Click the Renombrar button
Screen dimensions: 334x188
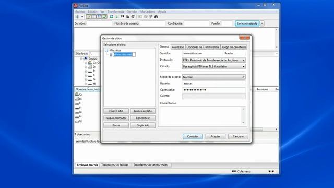pyautogui.click(x=142, y=118)
